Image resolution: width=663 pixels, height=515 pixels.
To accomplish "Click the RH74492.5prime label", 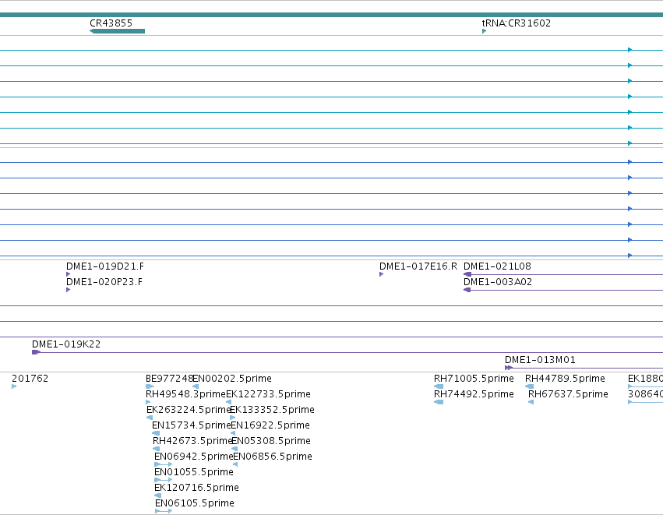I will pyautogui.click(x=474, y=393).
